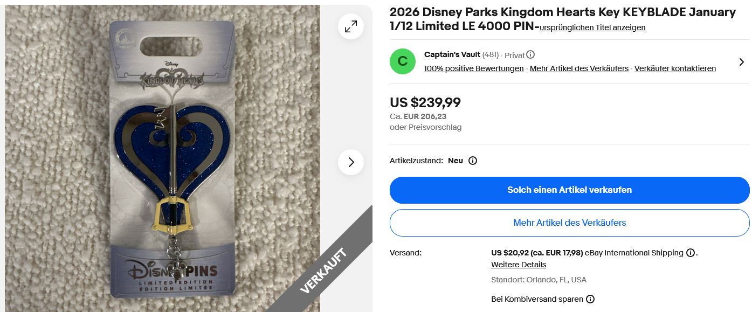Viewport: 752px width, 312px height.
Task: Click the expand image fullscreen icon
Action: tap(351, 26)
